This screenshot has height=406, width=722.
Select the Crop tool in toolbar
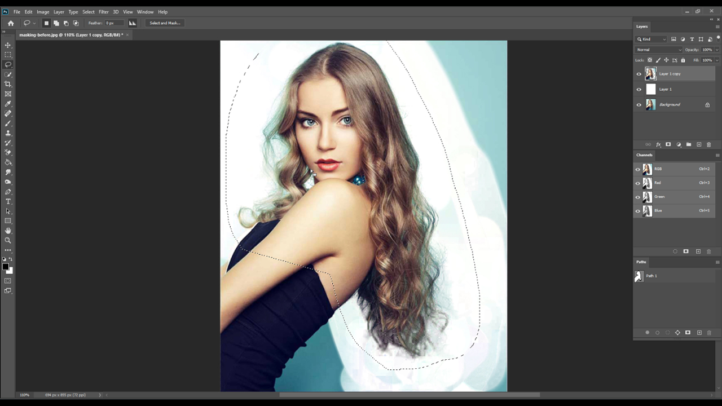pos(8,84)
